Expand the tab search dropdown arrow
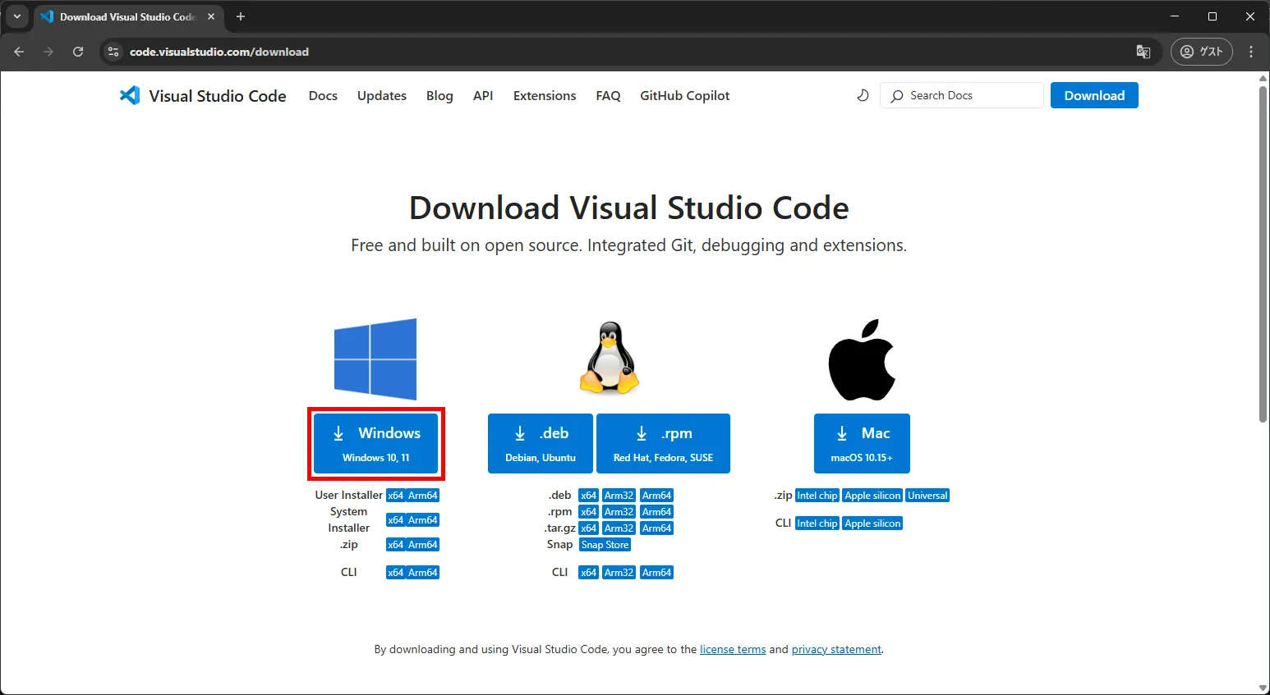Image resolution: width=1270 pixels, height=695 pixels. (x=16, y=16)
